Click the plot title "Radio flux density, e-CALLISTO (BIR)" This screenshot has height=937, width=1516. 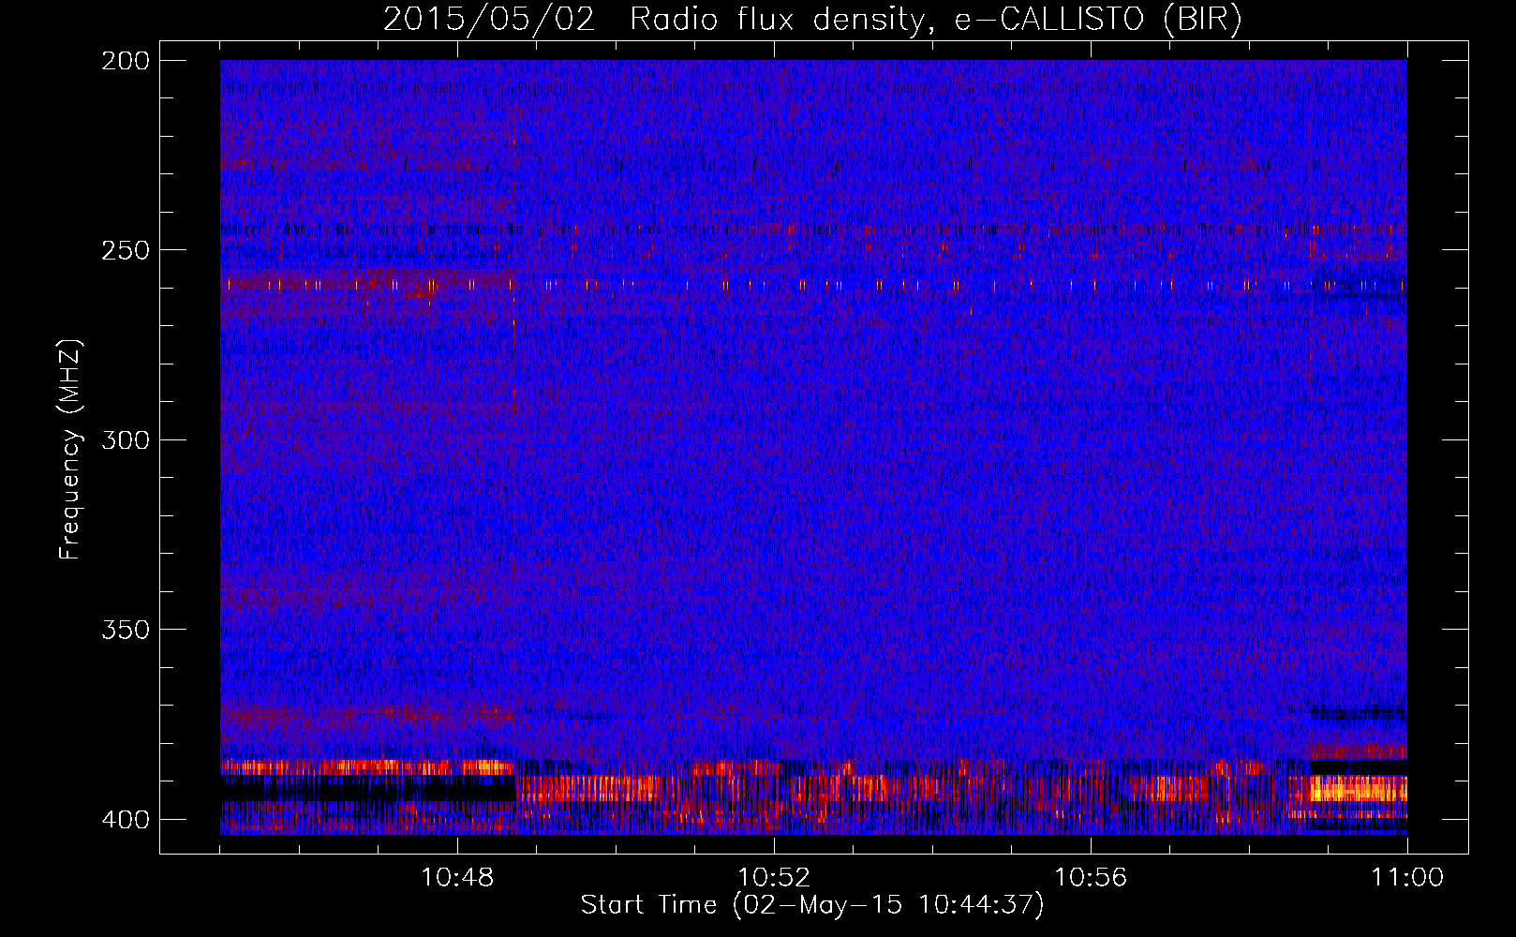935,21
